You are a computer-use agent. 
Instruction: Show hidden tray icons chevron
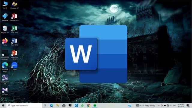[159, 105]
